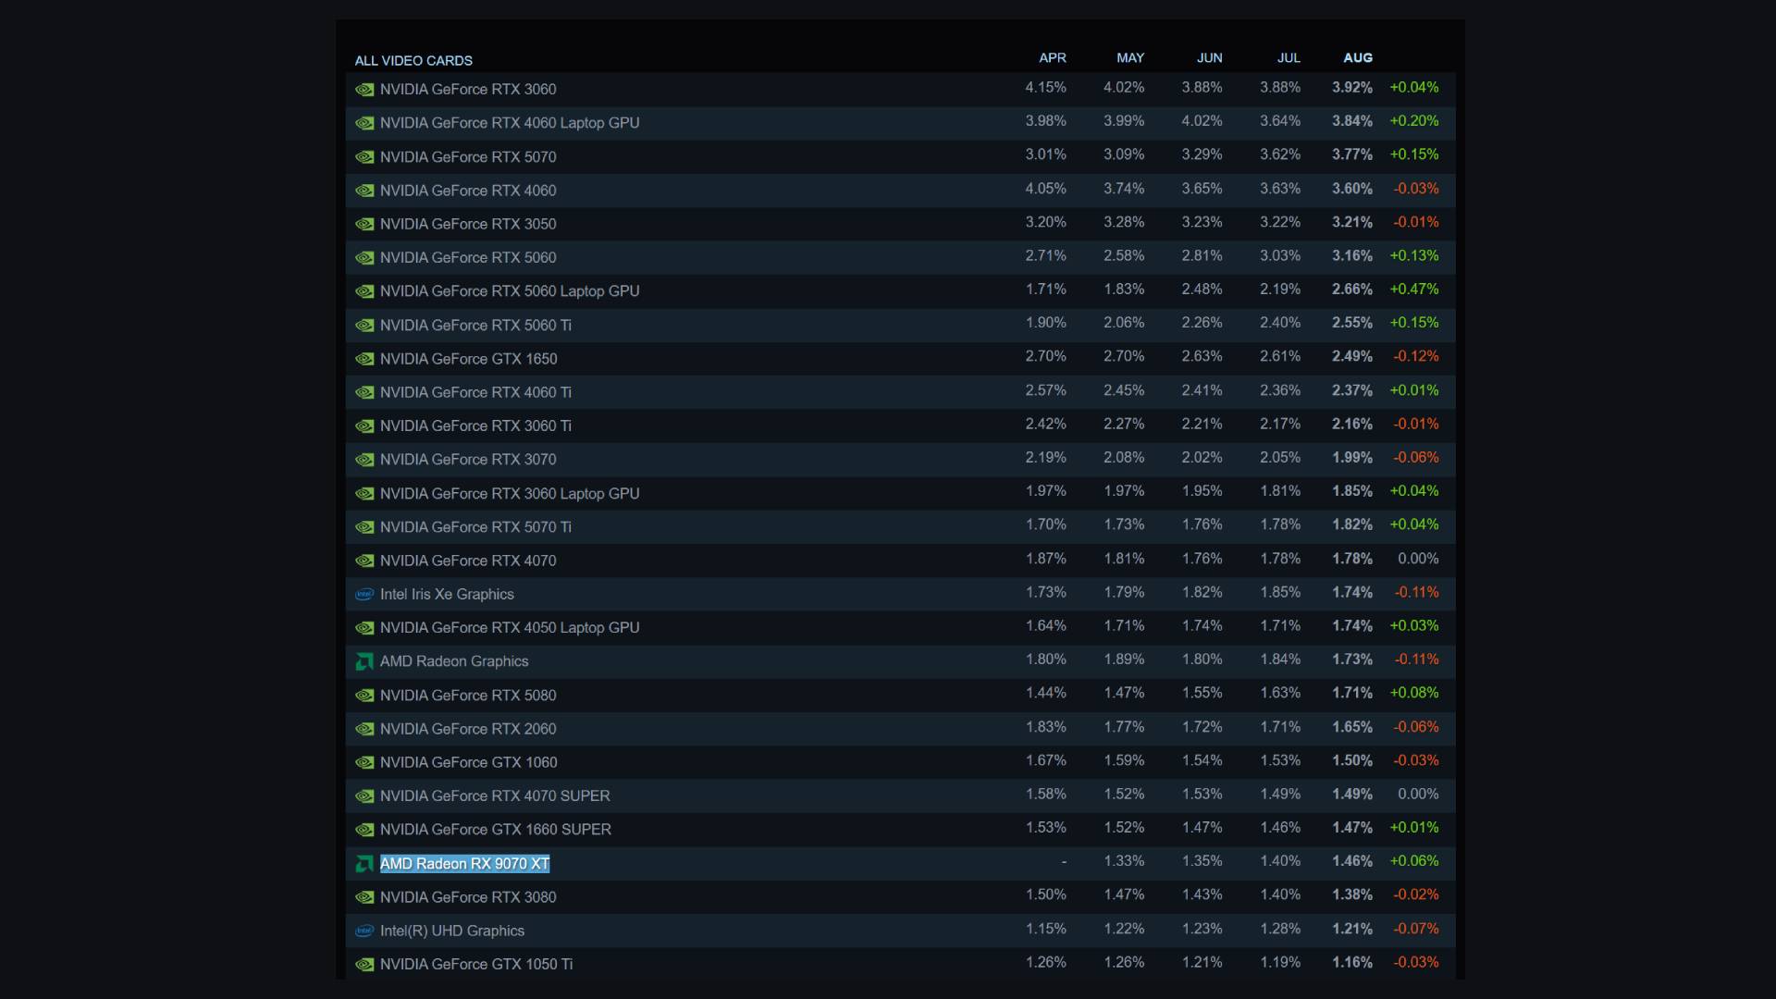Screen dimensions: 1776x999
Task: Click the Intel logo beside Iris Xe Graphics
Action: pos(364,595)
